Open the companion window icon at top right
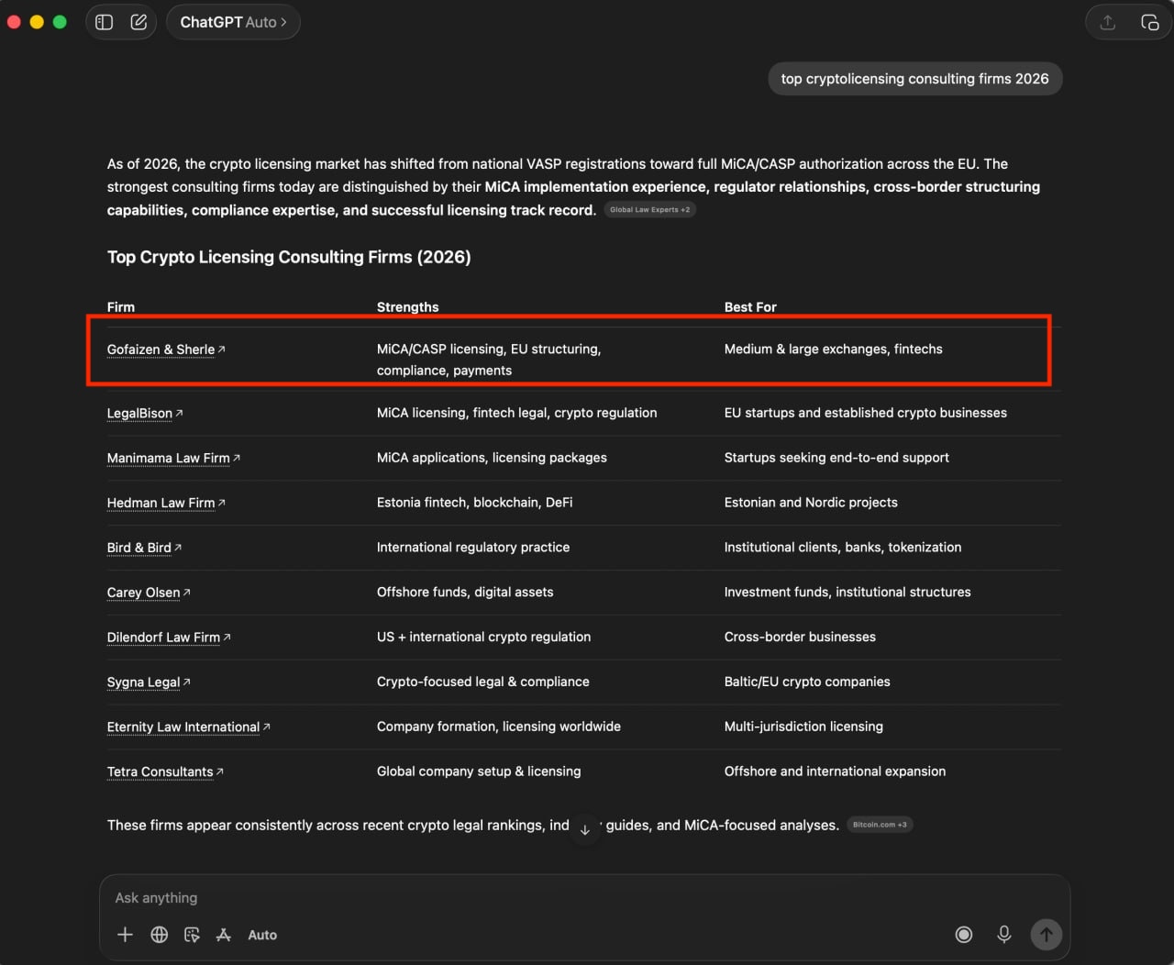 [1149, 22]
